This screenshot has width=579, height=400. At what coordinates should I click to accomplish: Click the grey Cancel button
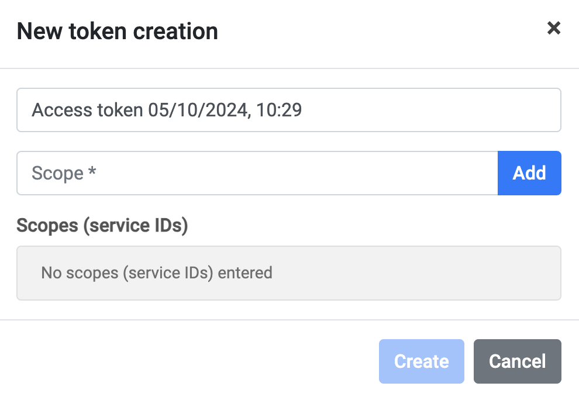click(517, 361)
